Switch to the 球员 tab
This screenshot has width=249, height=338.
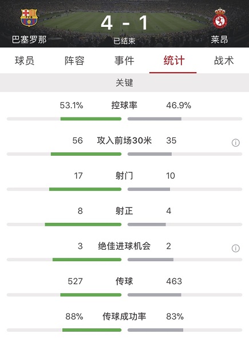click(x=25, y=61)
